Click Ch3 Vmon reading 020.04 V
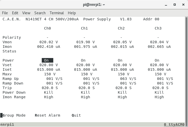188x127 pixels. pos(159,42)
